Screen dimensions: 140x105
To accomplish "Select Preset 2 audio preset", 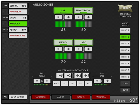I will tap(125, 37).
